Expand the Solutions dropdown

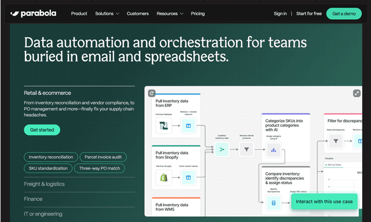[x=107, y=13]
